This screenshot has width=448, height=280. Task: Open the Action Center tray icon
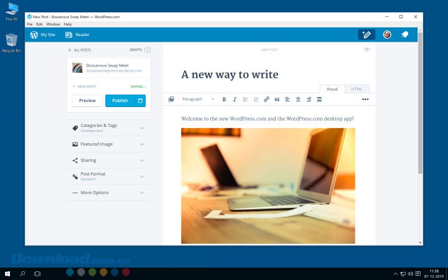tap(418, 274)
